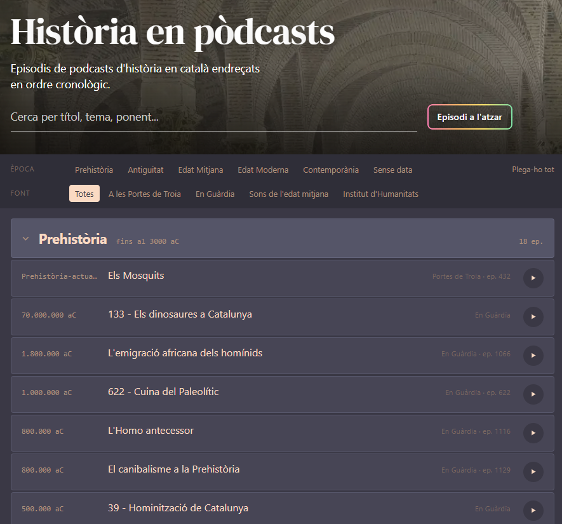Play the Els Mosquits episode

pyautogui.click(x=533, y=278)
